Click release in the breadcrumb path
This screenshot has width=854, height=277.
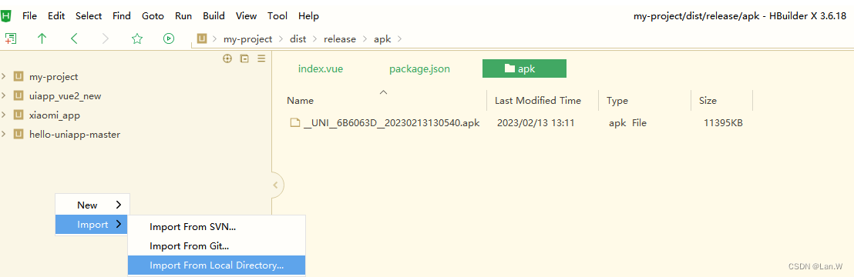(340, 39)
